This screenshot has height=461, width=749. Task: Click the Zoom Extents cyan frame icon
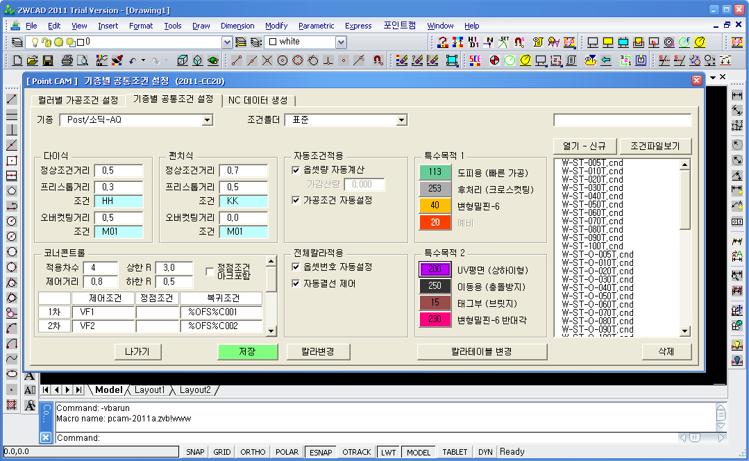(x=451, y=60)
